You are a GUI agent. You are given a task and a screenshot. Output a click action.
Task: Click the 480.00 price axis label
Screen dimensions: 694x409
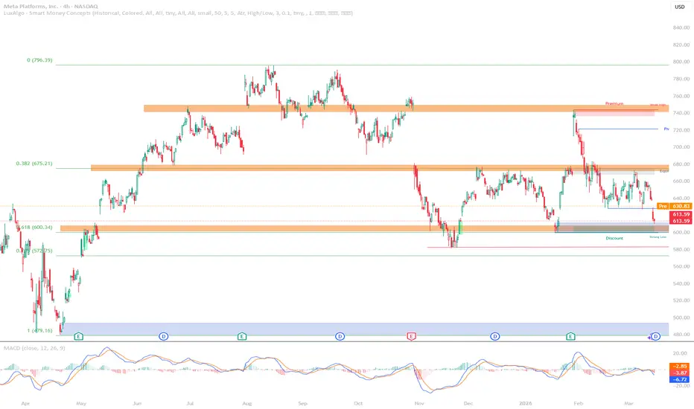pos(681,335)
